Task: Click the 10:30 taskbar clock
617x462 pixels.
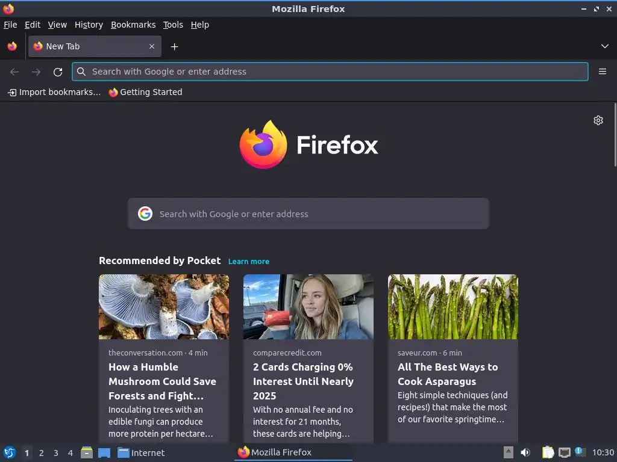Action: [603, 453]
